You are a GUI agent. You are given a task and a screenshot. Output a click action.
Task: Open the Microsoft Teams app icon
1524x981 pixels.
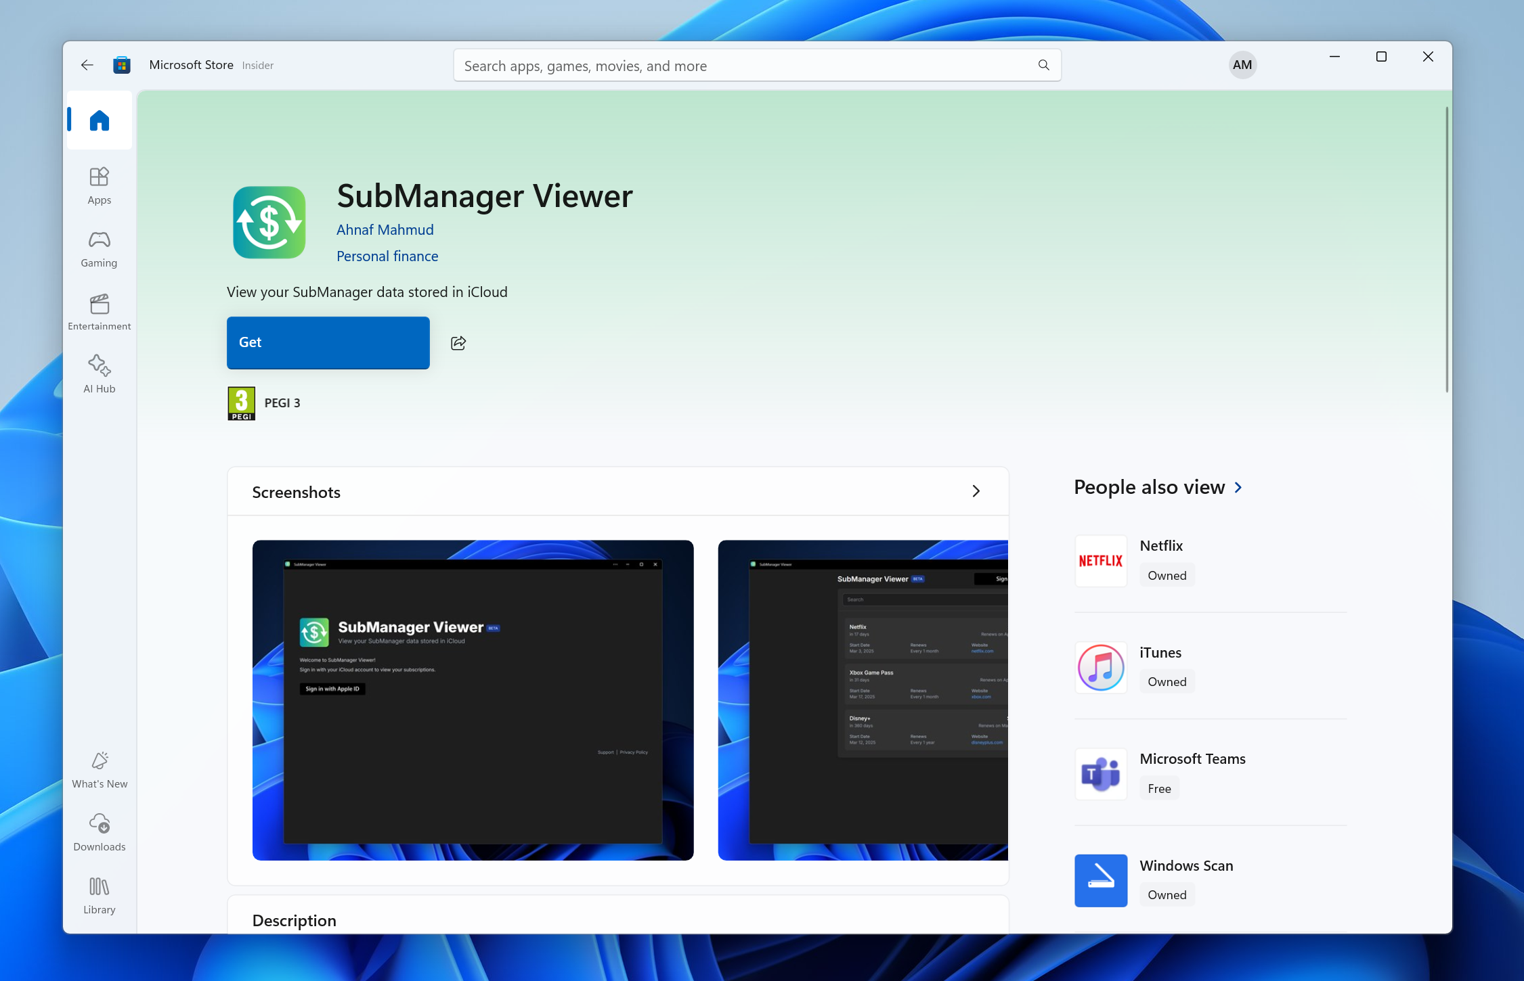[1101, 774]
